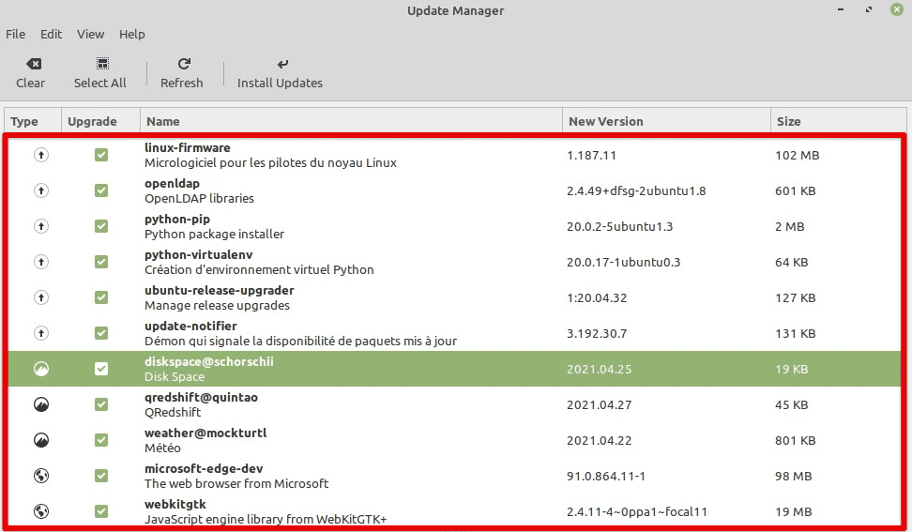The width and height of the screenshot is (912, 532).
Task: Select the ubuntu-release-upgrader package name
Action: coord(220,290)
